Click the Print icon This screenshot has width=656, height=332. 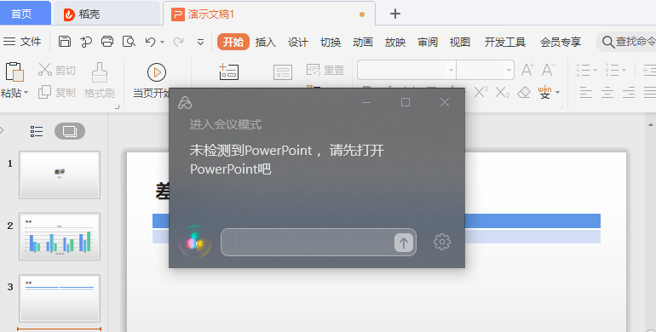pyautogui.click(x=107, y=42)
